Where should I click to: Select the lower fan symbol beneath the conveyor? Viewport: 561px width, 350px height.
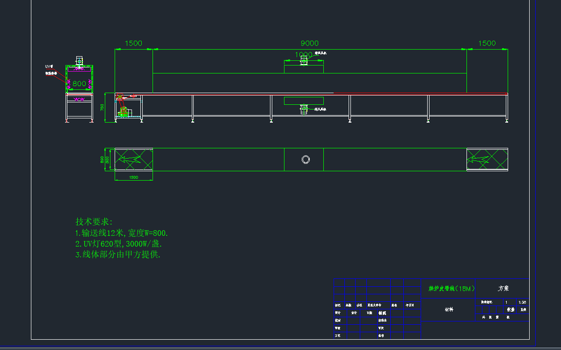(304, 109)
